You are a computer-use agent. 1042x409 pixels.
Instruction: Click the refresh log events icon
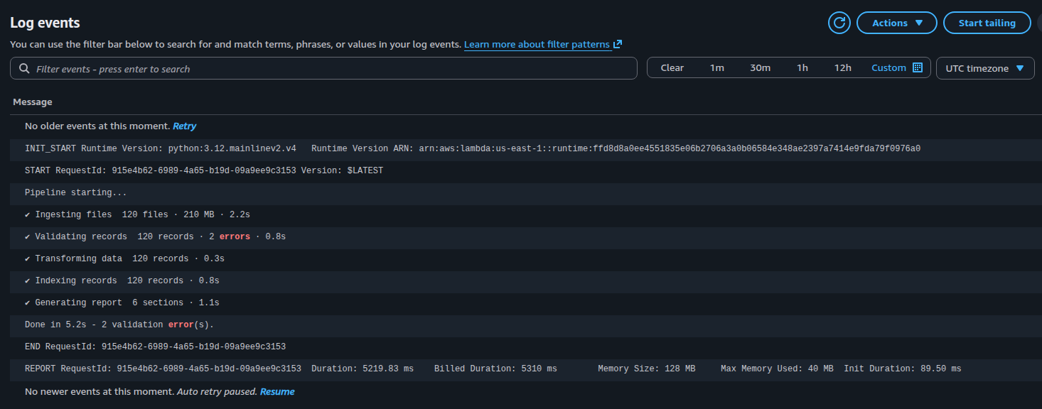839,23
